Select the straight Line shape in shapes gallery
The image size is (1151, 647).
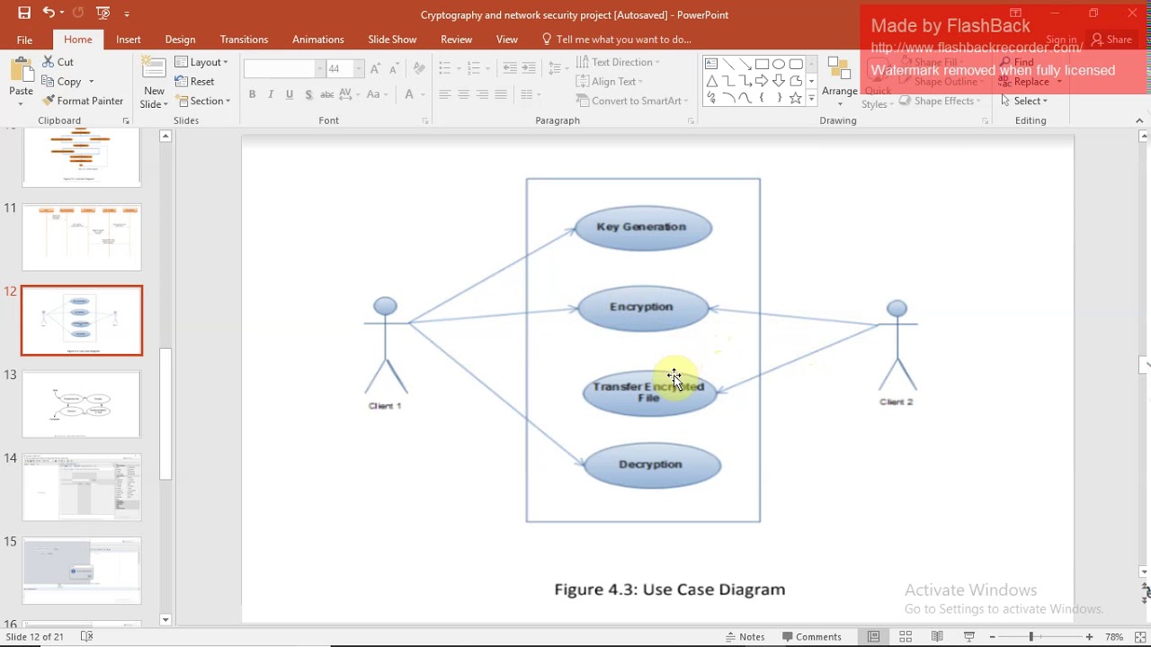click(728, 64)
